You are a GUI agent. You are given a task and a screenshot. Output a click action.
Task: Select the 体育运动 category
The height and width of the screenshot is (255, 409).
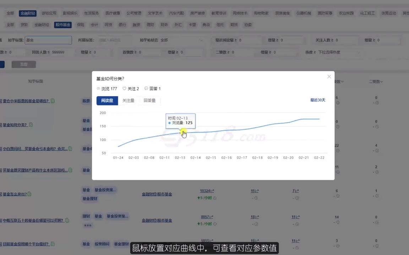point(388,13)
